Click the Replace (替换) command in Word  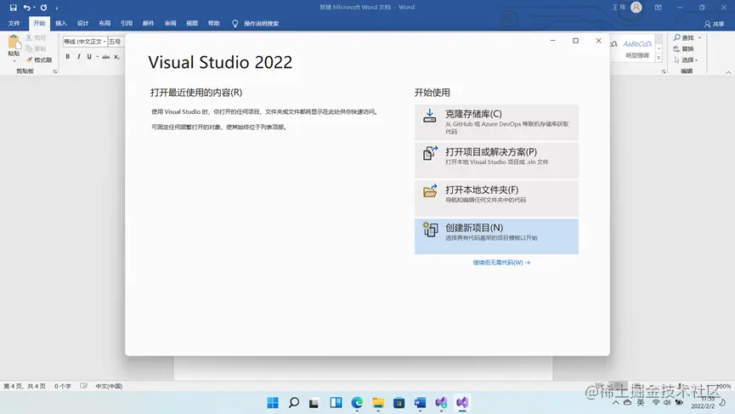click(683, 48)
